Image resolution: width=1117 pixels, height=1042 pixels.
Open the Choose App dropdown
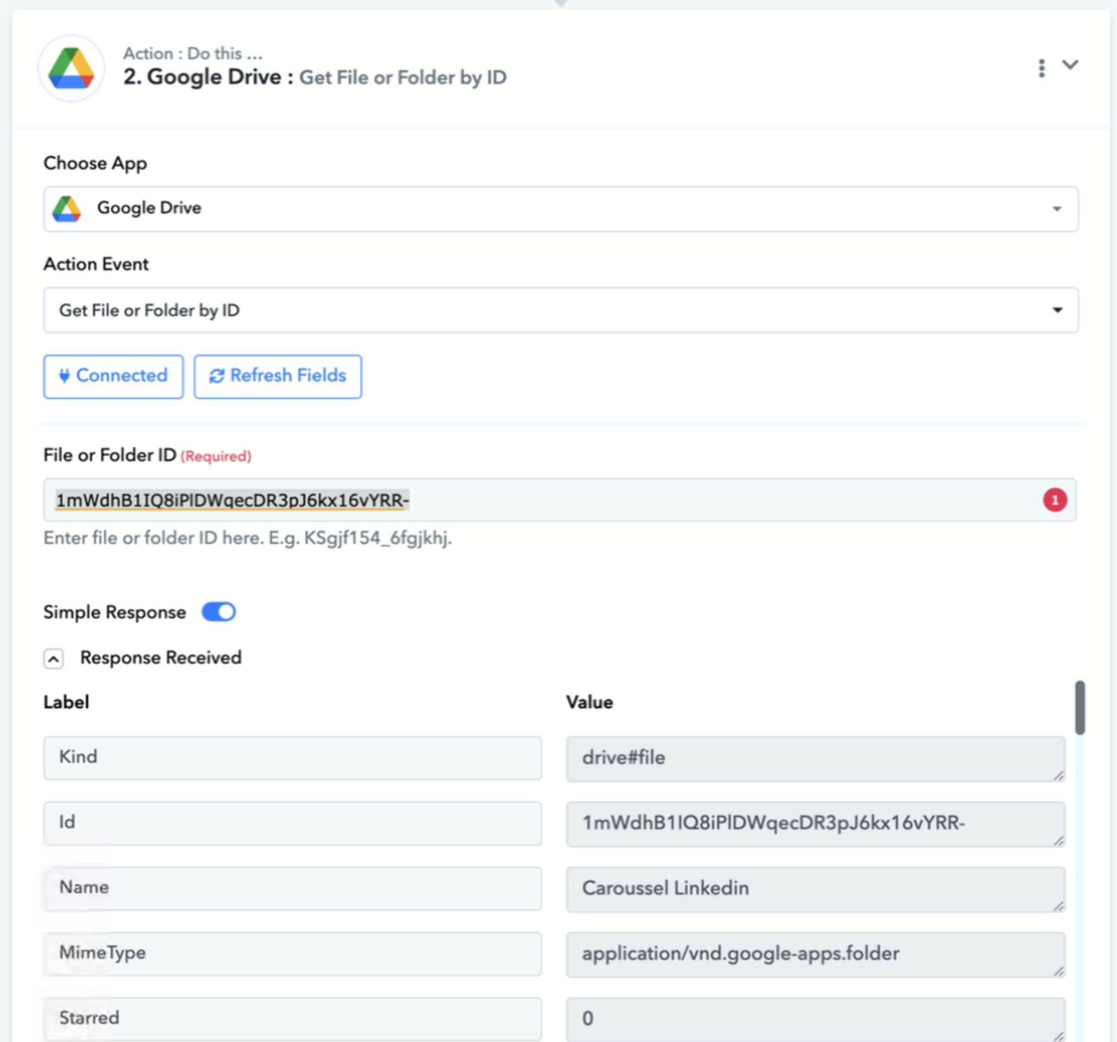pyautogui.click(x=560, y=209)
